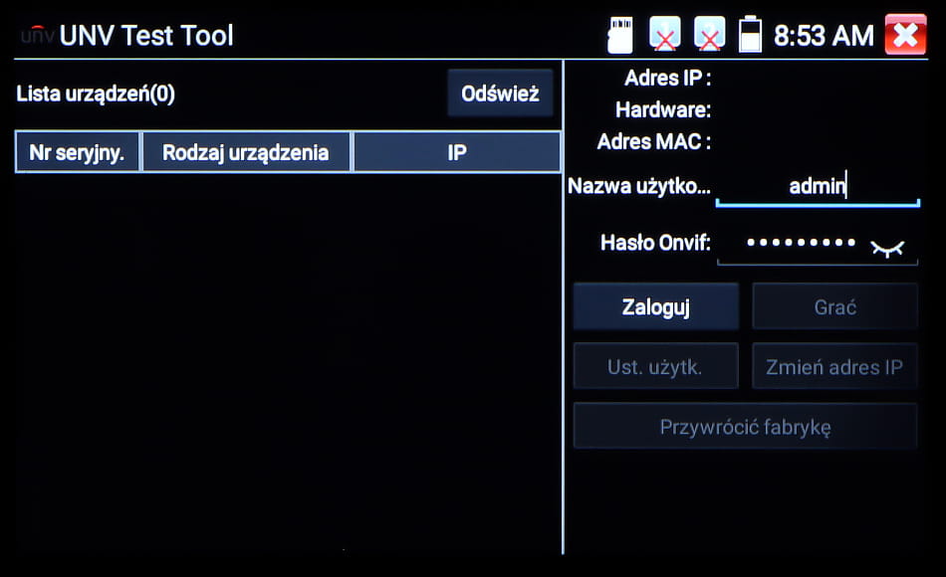This screenshot has width=946, height=577.
Task: Exit via the red X icon
Action: pos(904,34)
